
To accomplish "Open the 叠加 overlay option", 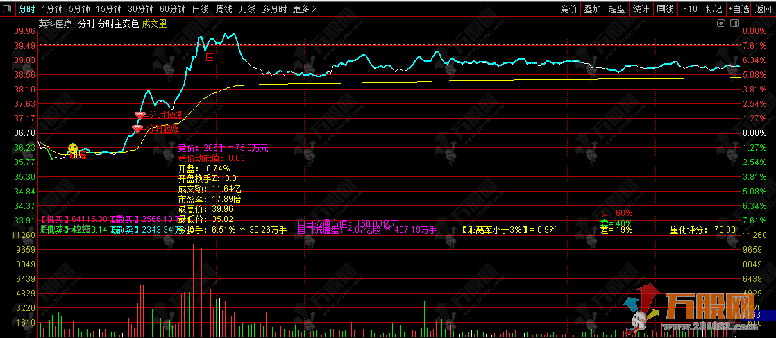I will click(593, 9).
